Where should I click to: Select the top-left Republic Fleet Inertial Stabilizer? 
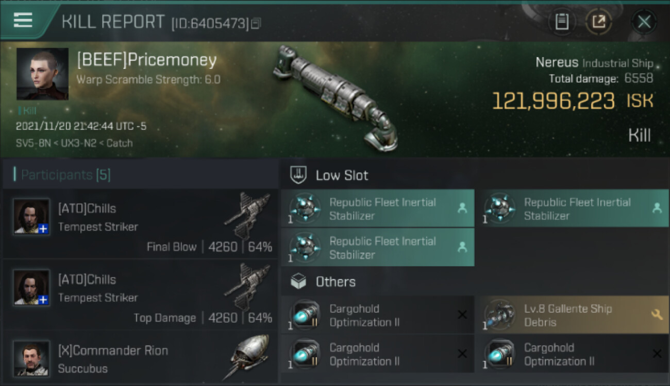pyautogui.click(x=377, y=209)
